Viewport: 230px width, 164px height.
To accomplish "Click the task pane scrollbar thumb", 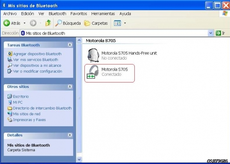I will [79, 98].
